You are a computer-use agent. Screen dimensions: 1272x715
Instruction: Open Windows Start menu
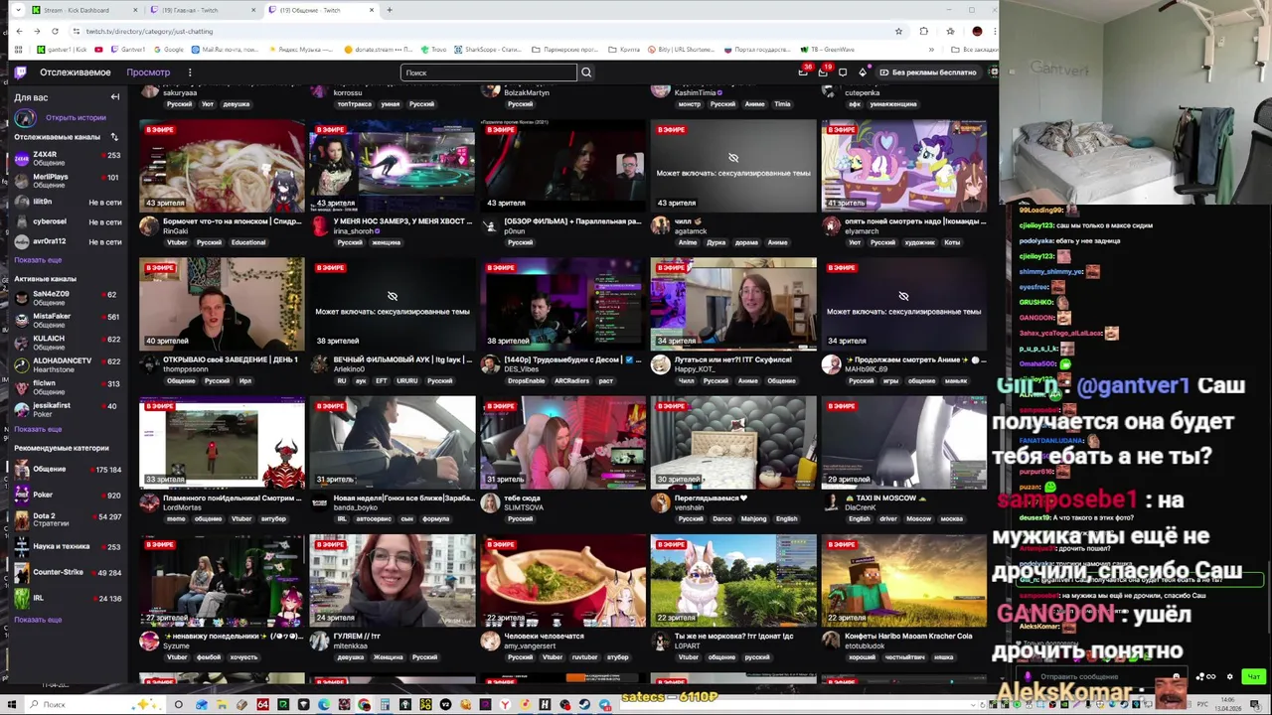coord(12,704)
